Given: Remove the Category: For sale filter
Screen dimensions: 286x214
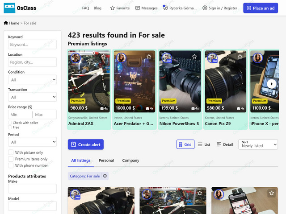Looking at the screenshot, I should (x=105, y=176).
